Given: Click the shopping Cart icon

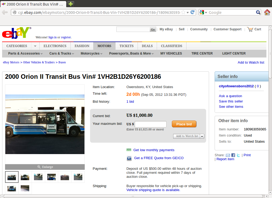Looking at the screenshot, I should coord(250,29).
